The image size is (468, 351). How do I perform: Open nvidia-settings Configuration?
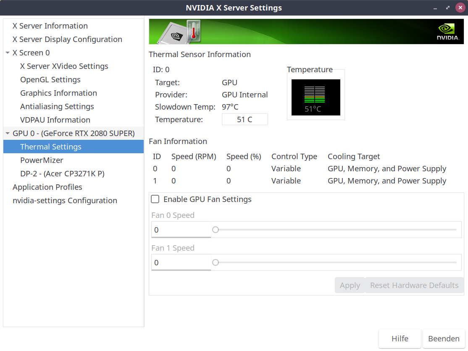(65, 200)
